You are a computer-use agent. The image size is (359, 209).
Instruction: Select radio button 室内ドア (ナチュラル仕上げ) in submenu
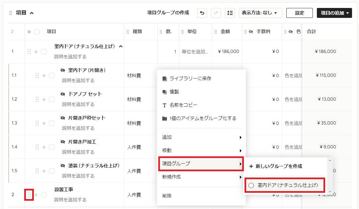[x=251, y=185]
